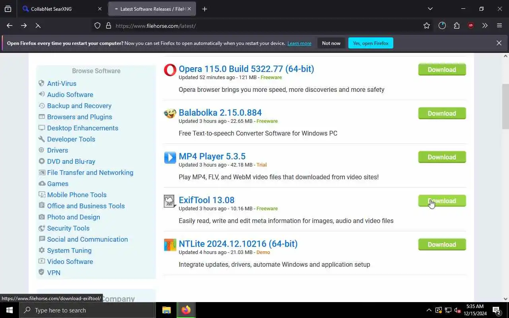Select the Browsers and Plugins icon
This screenshot has width=509, height=318.
pyautogui.click(x=41, y=117)
